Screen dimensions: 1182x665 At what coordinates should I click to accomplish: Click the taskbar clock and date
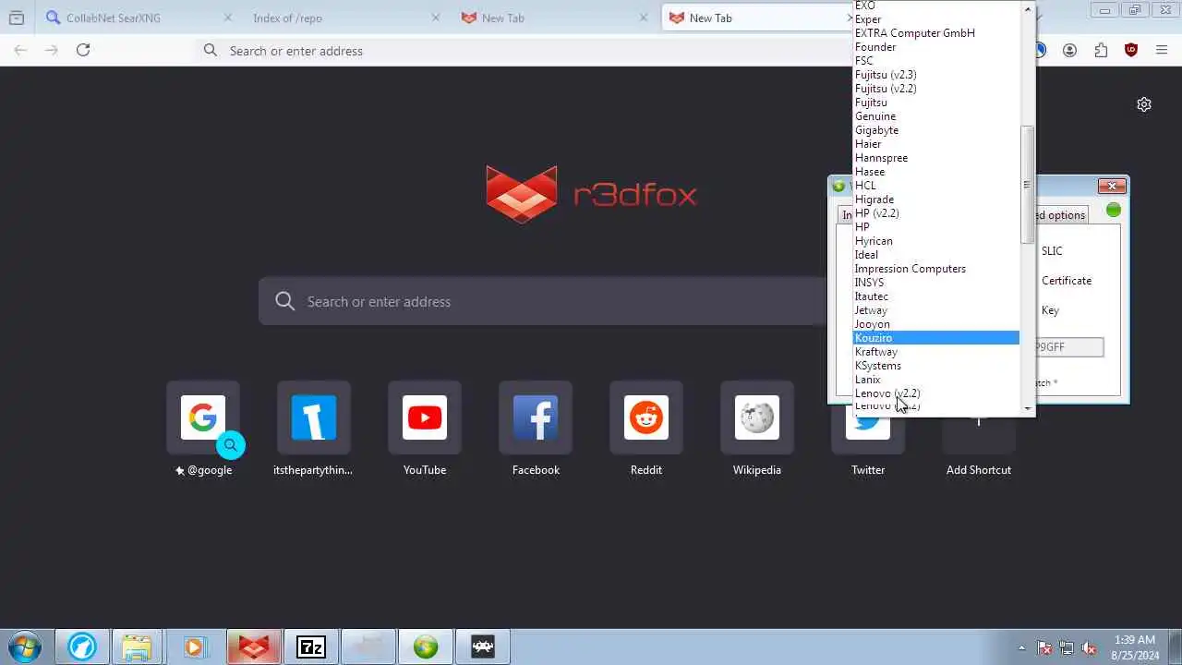pyautogui.click(x=1135, y=647)
